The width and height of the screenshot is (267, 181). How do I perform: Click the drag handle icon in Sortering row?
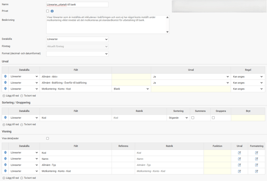pyautogui.click(x=6, y=118)
